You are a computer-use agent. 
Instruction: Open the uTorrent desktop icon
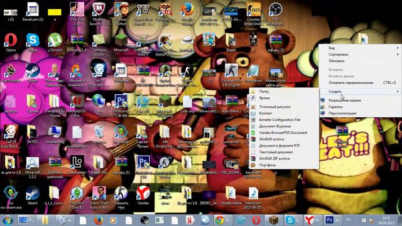55,42
